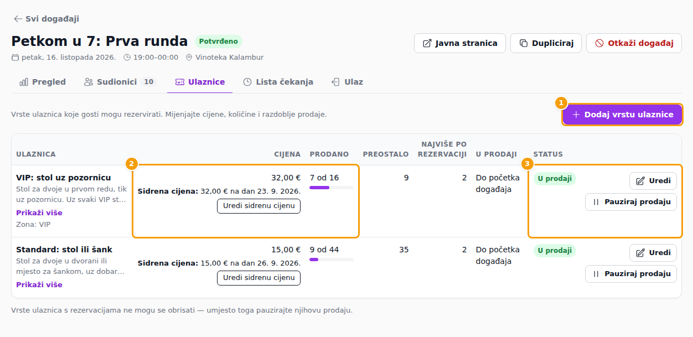Image resolution: width=693 pixels, height=337 pixels.
Task: Switch to the Ulaz tab
Action: tap(347, 82)
